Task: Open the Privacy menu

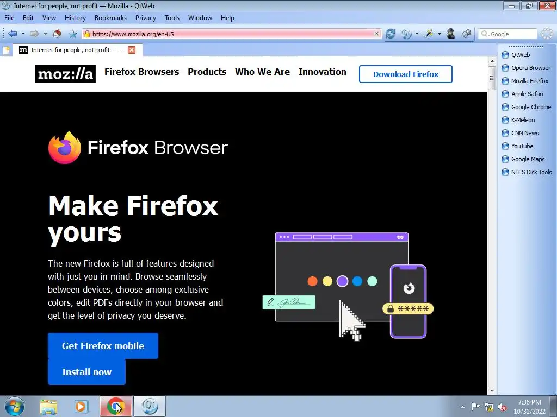Action: [145, 18]
